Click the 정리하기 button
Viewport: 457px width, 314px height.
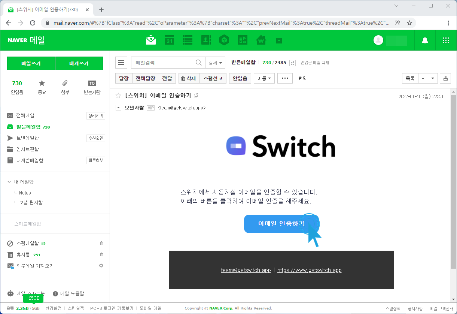pos(96,116)
